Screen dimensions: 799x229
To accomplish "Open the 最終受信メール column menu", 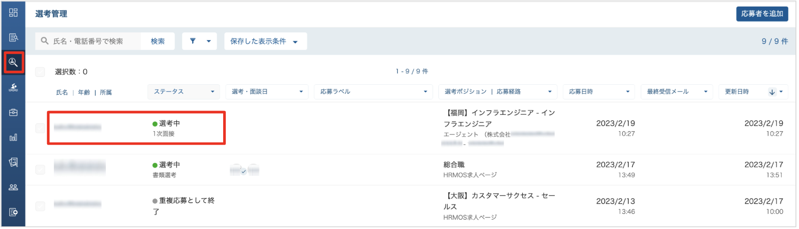I will 676,92.
